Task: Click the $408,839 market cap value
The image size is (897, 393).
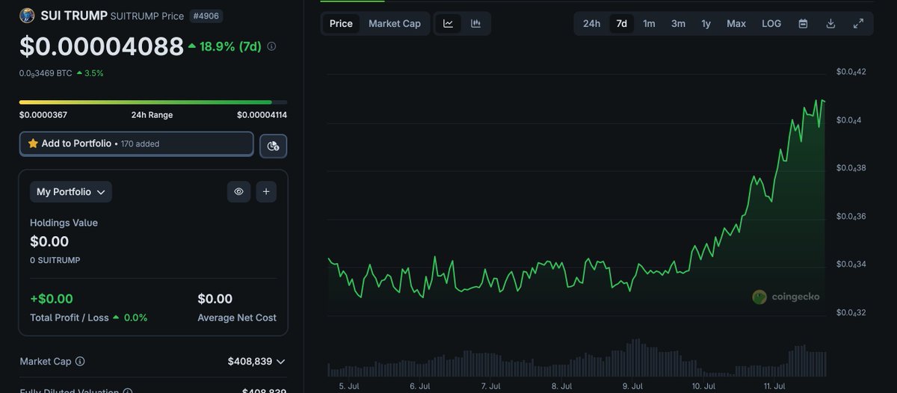Action: (250, 362)
